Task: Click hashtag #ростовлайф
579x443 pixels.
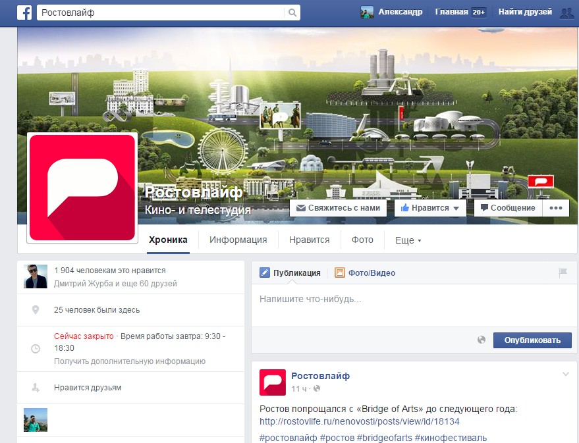Action: pyautogui.click(x=288, y=438)
